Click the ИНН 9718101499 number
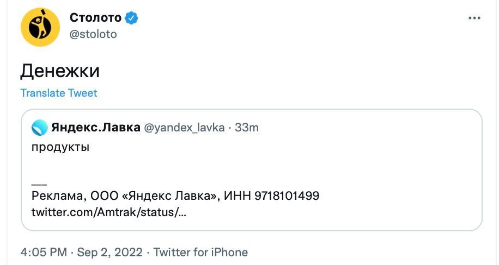Screen dimensions: 499x265 (272, 195)
